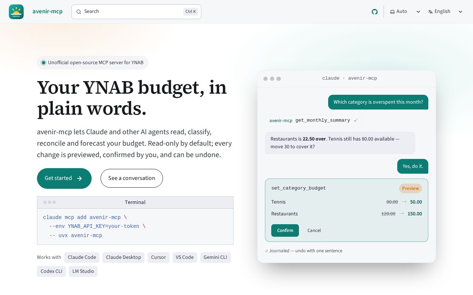The height and width of the screenshot is (295, 473).
Task: Focus the Search input field
Action: 136,12
